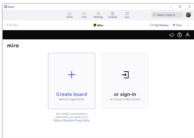This screenshot has height=138, width=194.
Task: Click the sign-in arrow icon
Action: pos(125,75)
